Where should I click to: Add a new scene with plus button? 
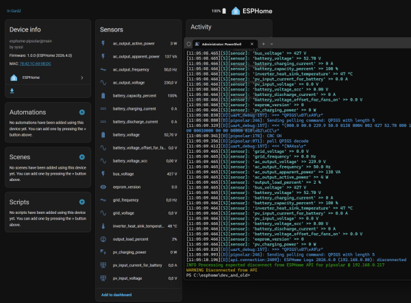click(x=82, y=158)
